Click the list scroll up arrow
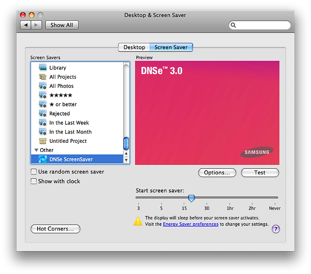Viewport: 311px width, 274px height. click(x=126, y=154)
